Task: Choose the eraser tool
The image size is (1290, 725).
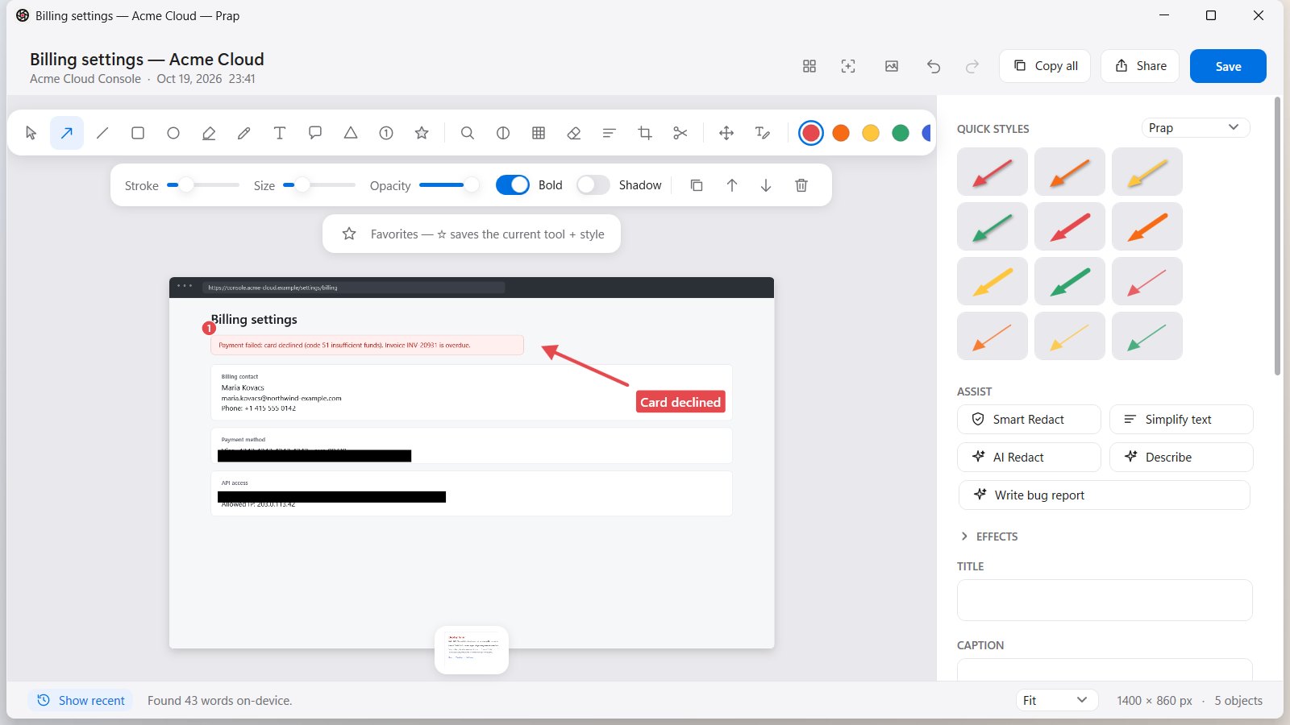Action: tap(574, 133)
